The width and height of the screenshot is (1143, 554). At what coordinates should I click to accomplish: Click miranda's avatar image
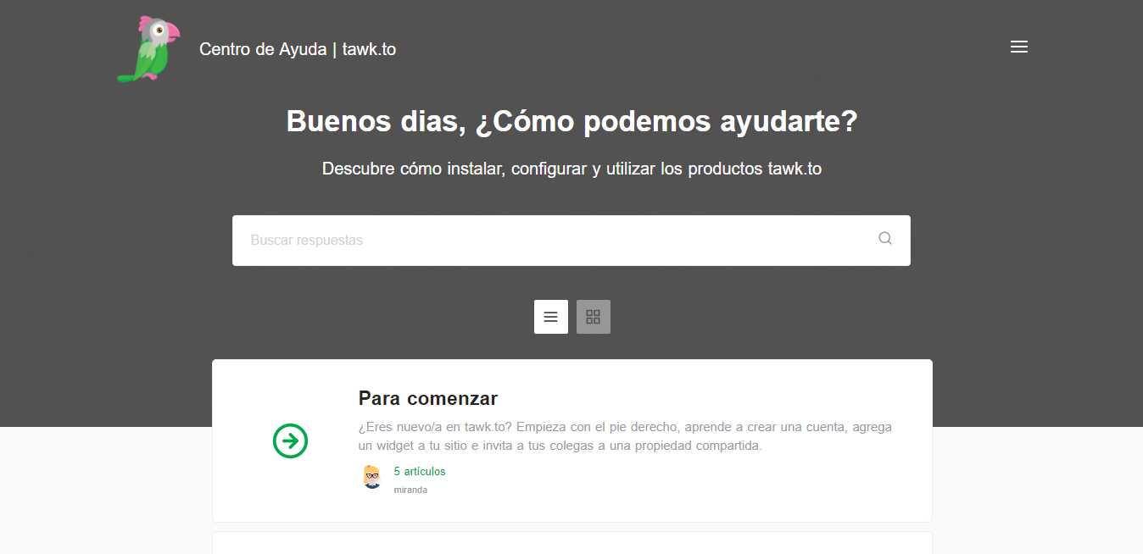371,477
